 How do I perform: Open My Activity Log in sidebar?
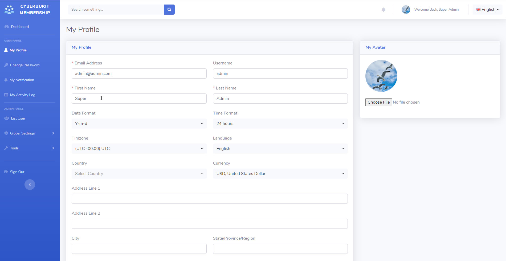[x=22, y=95]
